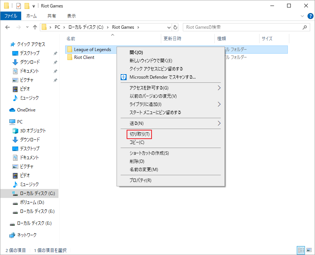Viewport: 315px width, 255px height.
Task: Switch to large icons view in status bar
Action: coord(309,251)
